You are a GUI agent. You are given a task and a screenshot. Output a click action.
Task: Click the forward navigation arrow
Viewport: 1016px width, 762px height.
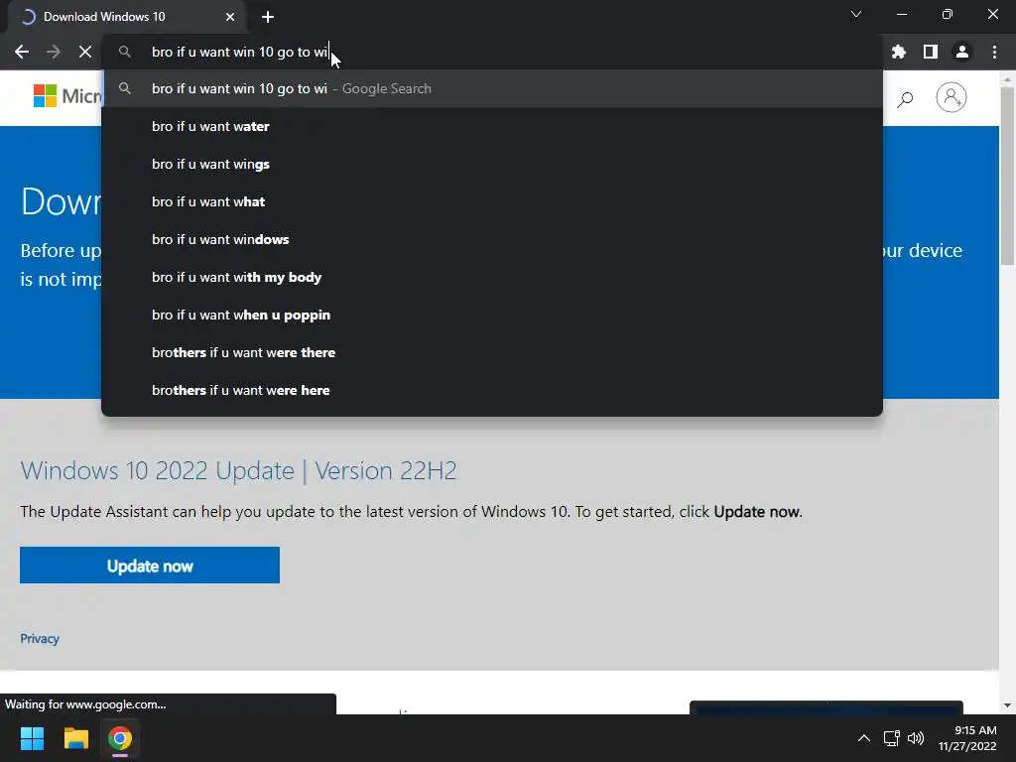pyautogui.click(x=54, y=52)
